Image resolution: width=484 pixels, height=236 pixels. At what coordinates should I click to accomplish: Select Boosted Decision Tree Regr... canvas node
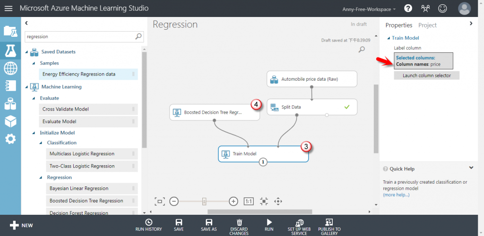215,112
